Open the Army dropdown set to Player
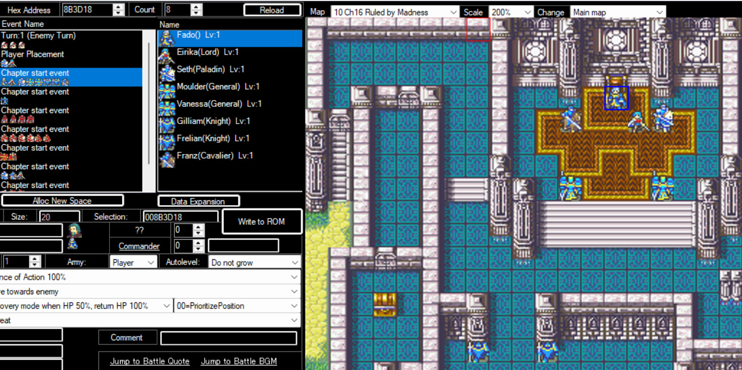Image resolution: width=742 pixels, height=370 pixels. tap(134, 262)
